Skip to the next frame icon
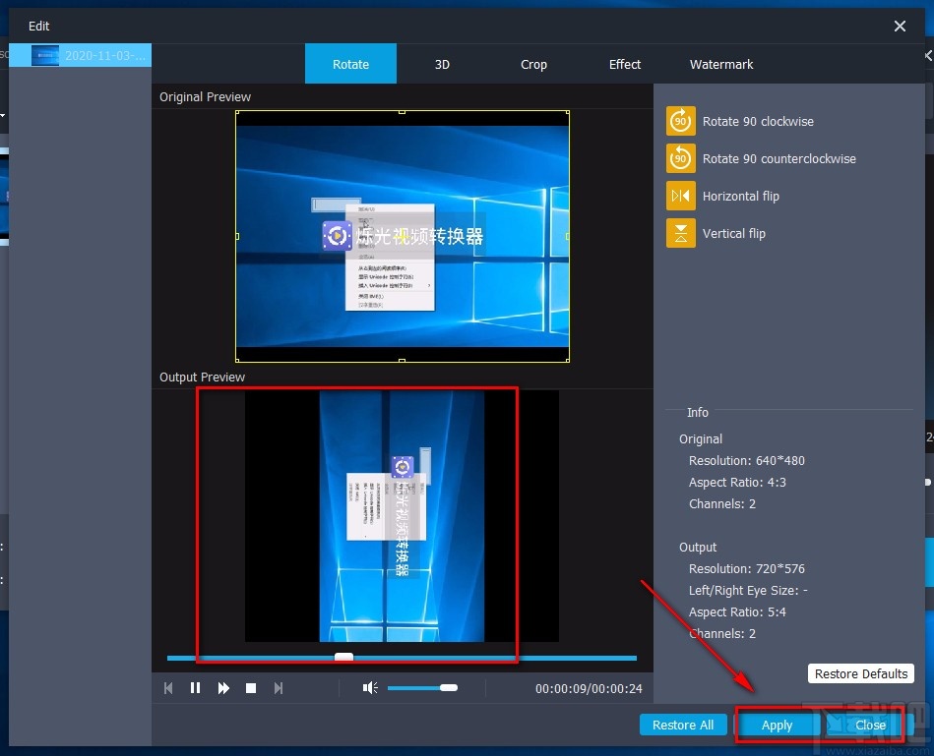The width and height of the screenshot is (934, 756). click(279, 688)
